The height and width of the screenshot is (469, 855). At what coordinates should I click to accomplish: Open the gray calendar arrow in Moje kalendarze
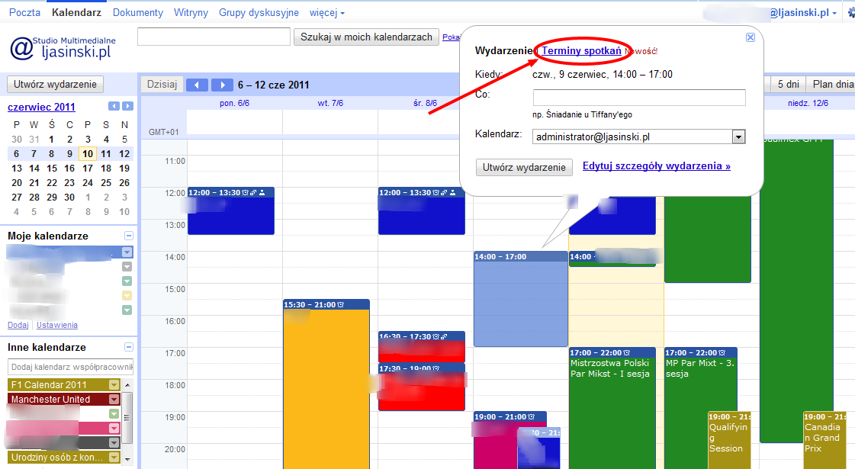coord(127,267)
